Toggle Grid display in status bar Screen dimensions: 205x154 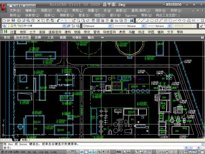[73, 152]
